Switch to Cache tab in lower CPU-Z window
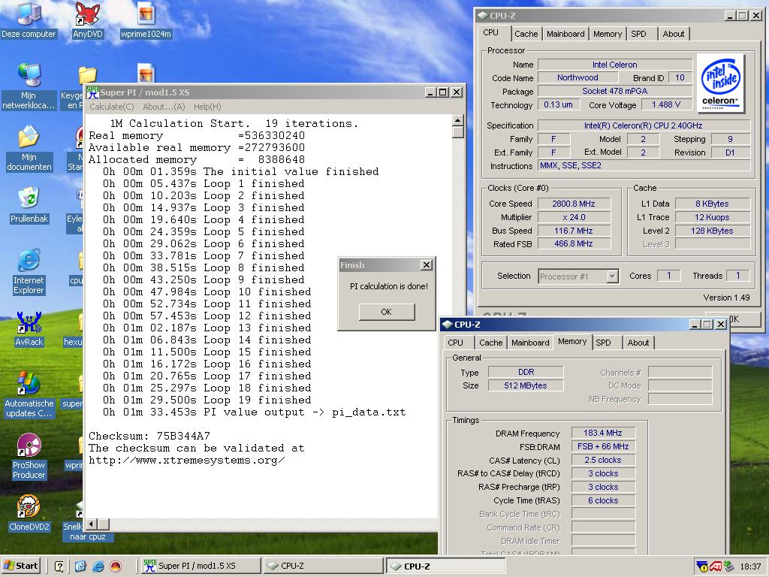 491,343
